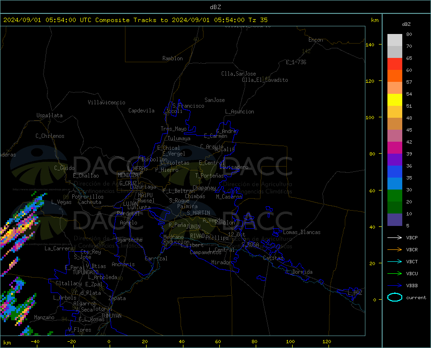Select the 60 dBZ orange swatch
The width and height of the screenshot is (431, 348).
(395, 76)
